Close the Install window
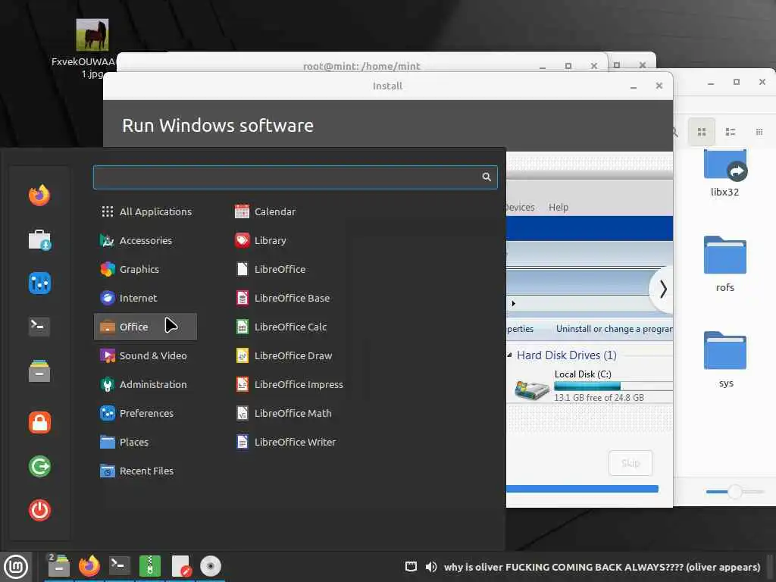Viewport: 776px width, 582px height. click(x=659, y=86)
